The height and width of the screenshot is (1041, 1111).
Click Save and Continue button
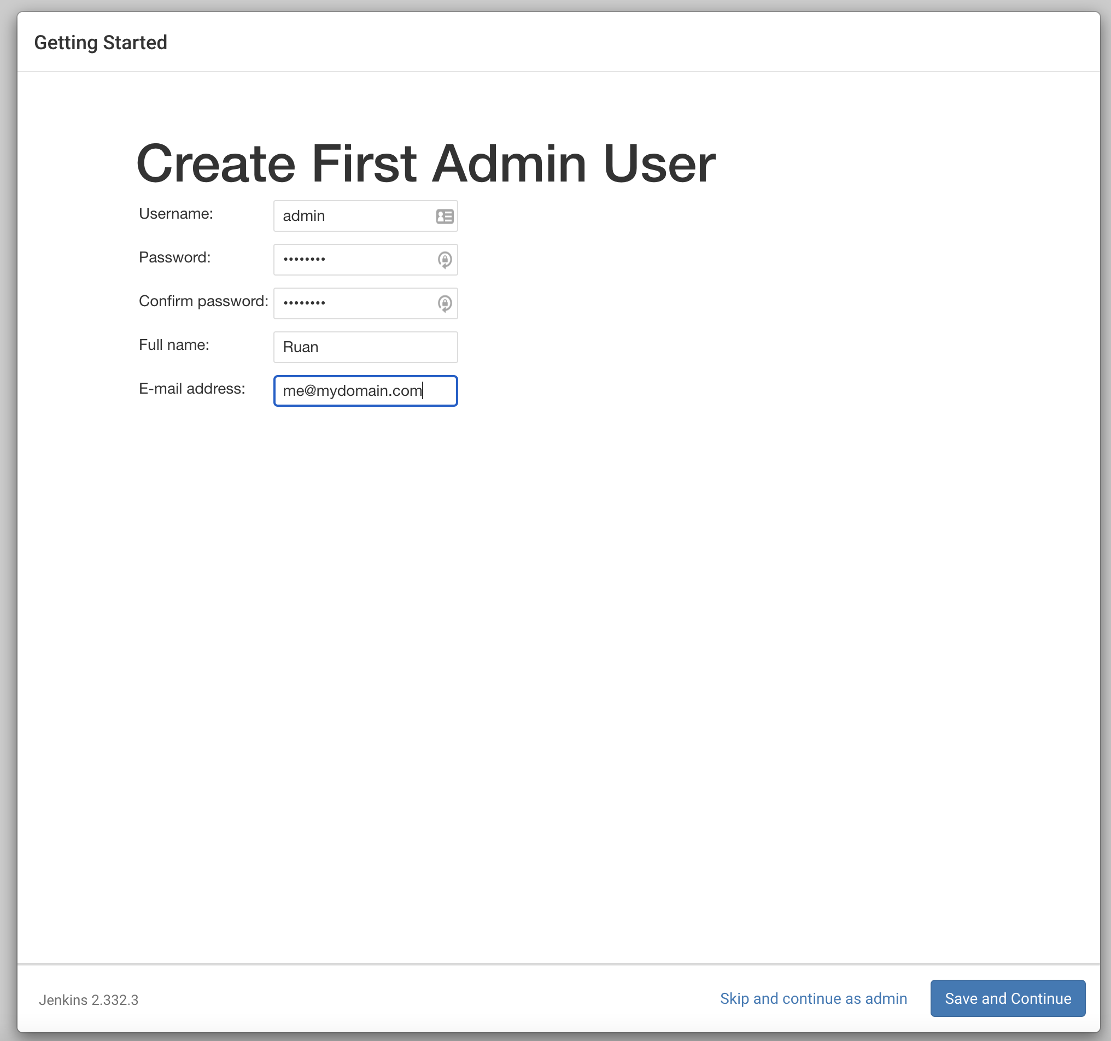pyautogui.click(x=1007, y=999)
